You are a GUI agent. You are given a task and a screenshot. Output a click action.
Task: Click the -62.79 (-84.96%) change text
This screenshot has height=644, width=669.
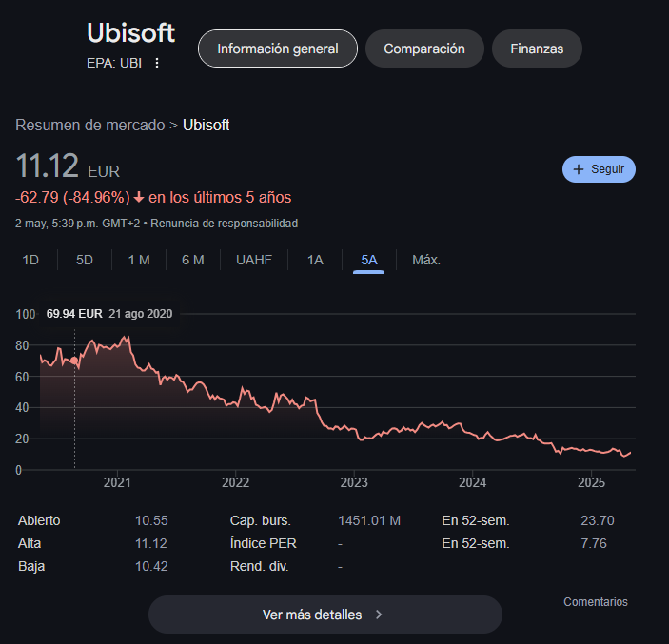click(72, 198)
